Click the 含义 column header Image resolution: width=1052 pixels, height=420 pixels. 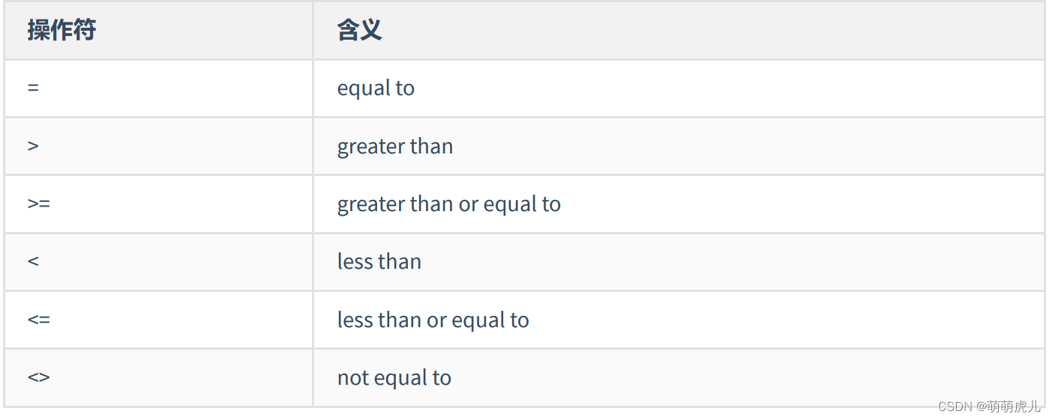[359, 31]
